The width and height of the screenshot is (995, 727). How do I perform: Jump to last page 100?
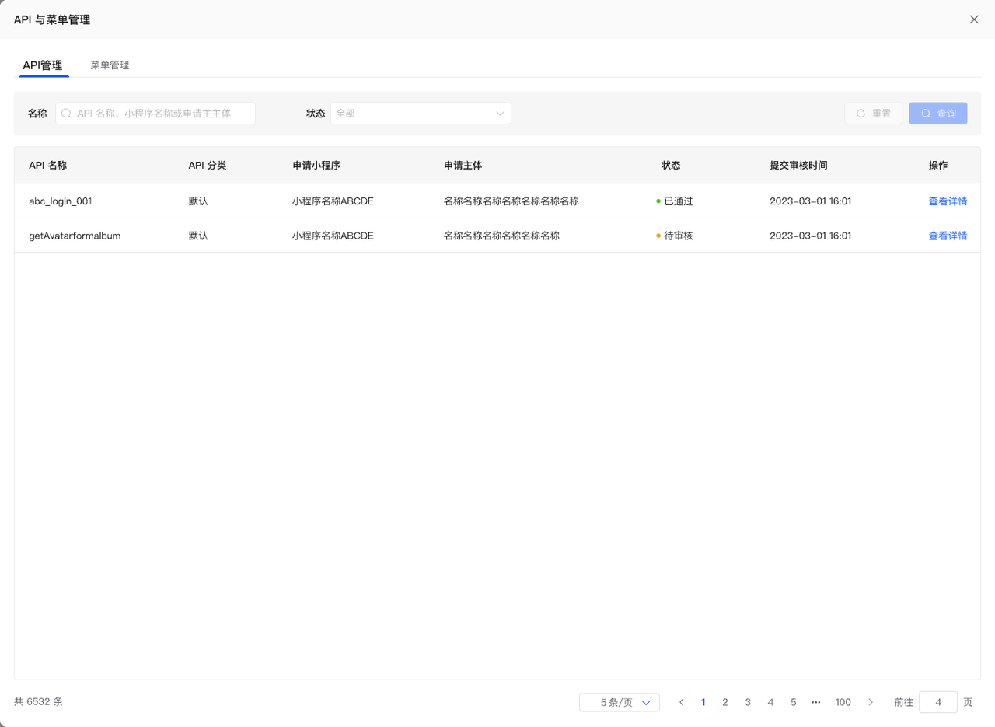point(843,702)
